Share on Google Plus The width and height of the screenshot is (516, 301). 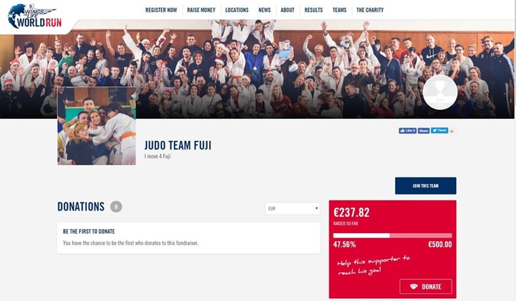(452, 131)
